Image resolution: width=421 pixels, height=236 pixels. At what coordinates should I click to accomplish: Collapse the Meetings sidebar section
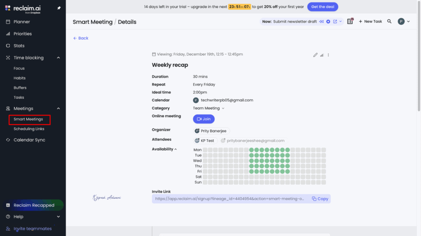tap(58, 109)
